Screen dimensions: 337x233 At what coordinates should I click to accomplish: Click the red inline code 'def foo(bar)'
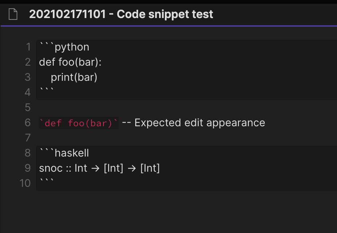point(78,123)
